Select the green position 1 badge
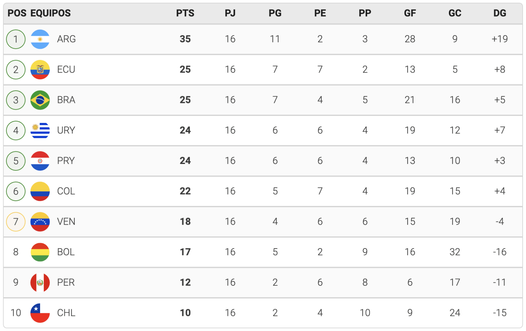Screen dimensions: 526x331 pos(16,39)
